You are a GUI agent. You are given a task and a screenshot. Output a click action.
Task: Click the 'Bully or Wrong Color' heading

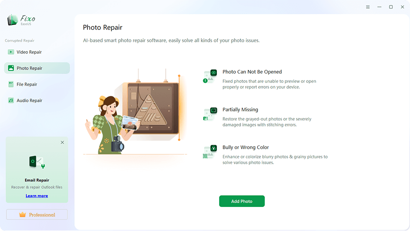pyautogui.click(x=246, y=147)
